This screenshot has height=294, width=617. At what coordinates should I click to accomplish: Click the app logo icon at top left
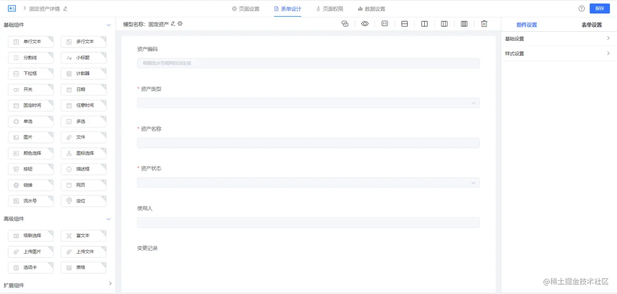pyautogui.click(x=12, y=9)
